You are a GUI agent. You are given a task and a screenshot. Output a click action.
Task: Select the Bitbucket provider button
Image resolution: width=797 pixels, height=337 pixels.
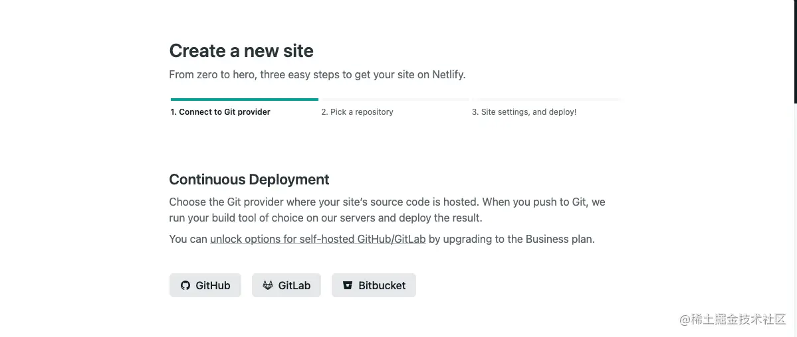tap(374, 285)
